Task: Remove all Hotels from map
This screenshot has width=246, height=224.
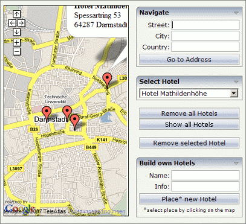Action: pos(189,114)
